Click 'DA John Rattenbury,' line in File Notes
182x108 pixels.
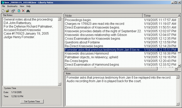[18, 23]
